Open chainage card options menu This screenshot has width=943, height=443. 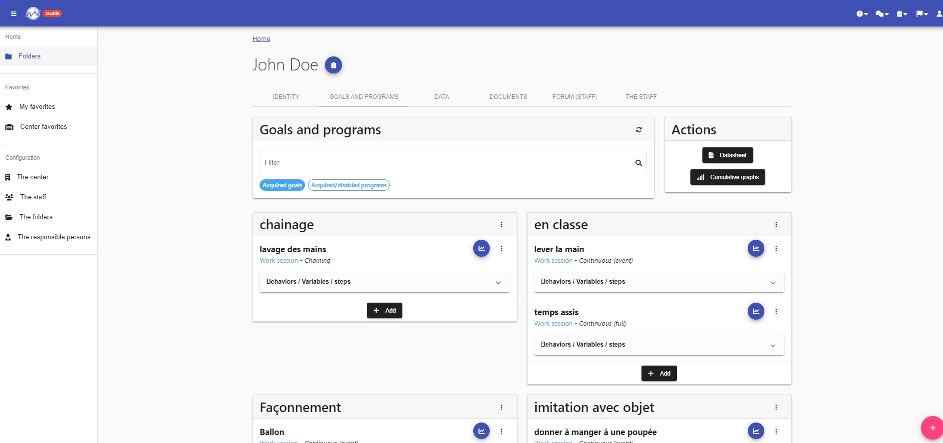[502, 225]
